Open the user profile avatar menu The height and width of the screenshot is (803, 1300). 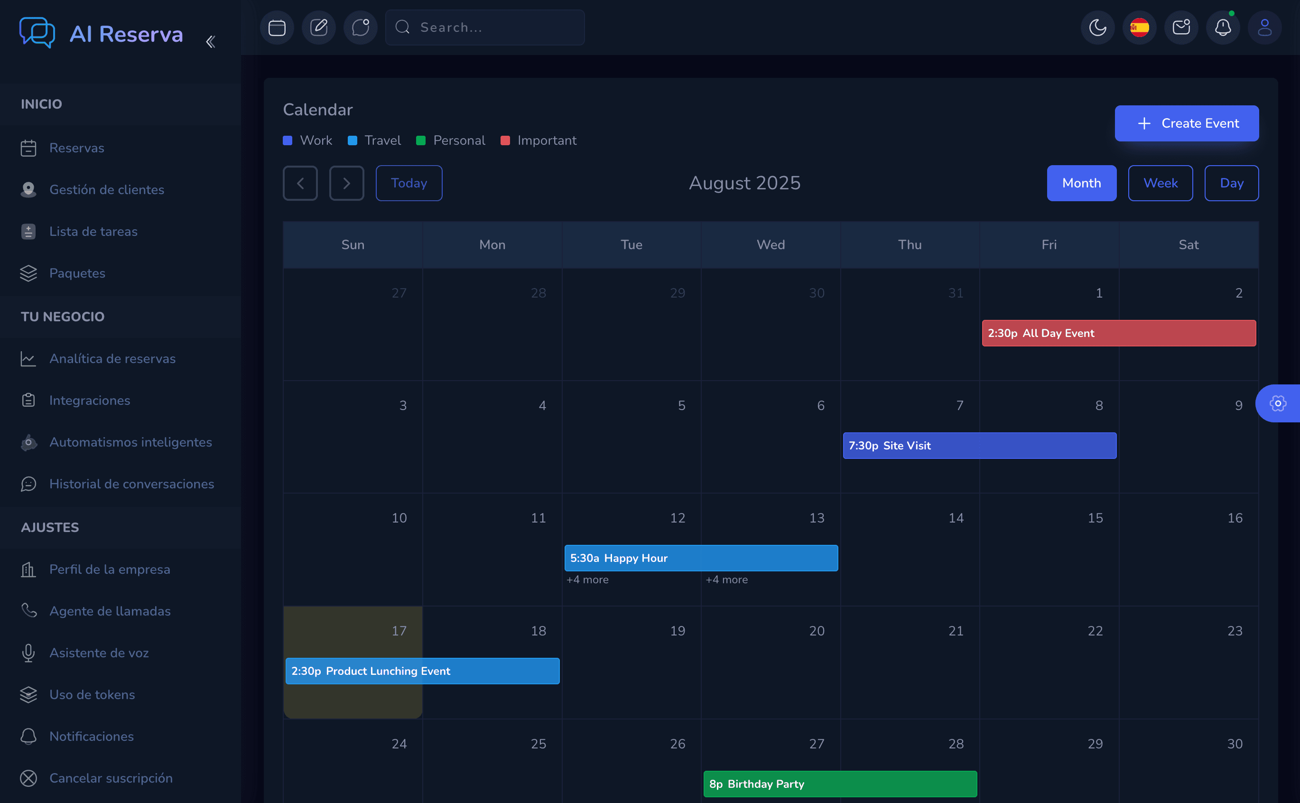point(1264,28)
